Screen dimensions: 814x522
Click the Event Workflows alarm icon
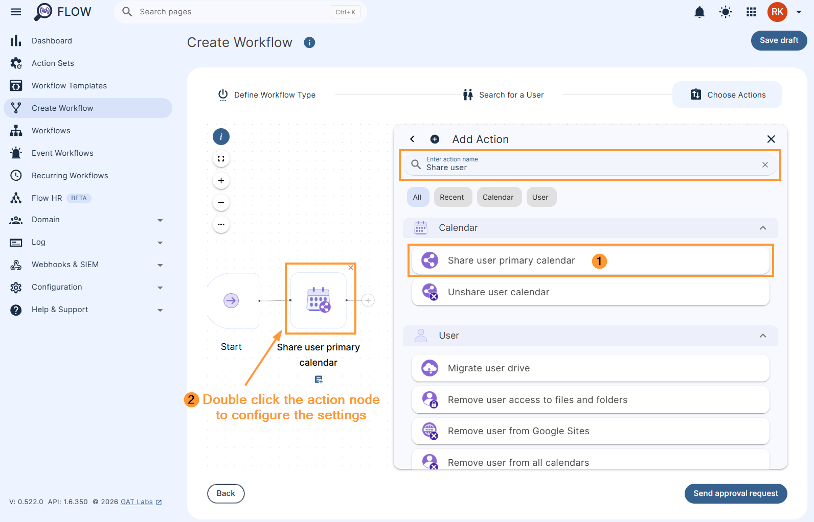pos(16,153)
